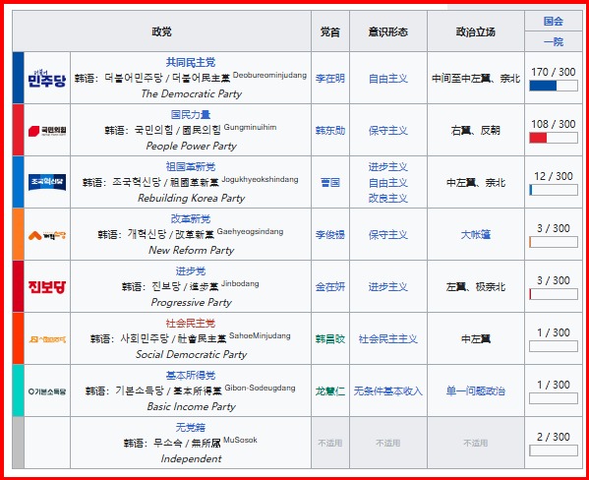Click the Rebuilding Korea Party logo
Viewport: 589px width, 480px height.
(47, 182)
